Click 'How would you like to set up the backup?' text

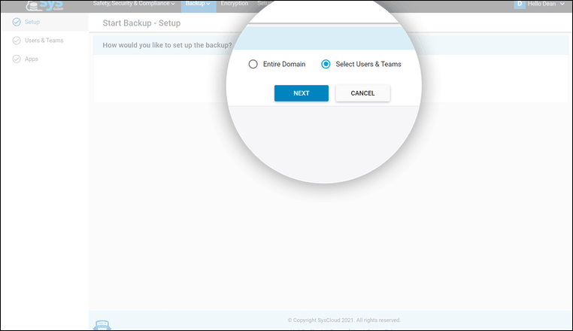click(167, 45)
